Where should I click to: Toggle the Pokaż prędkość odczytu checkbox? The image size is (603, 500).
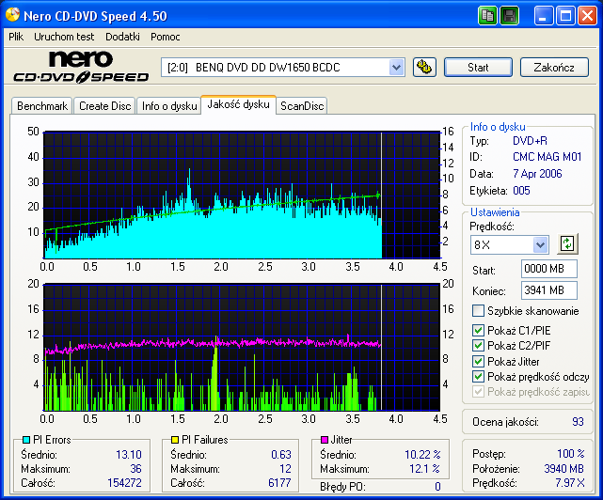click(478, 377)
